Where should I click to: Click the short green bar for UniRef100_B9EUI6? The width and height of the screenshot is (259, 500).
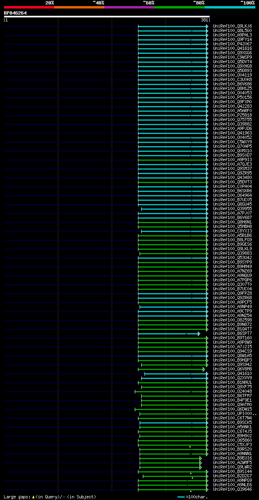click(x=170, y=458)
